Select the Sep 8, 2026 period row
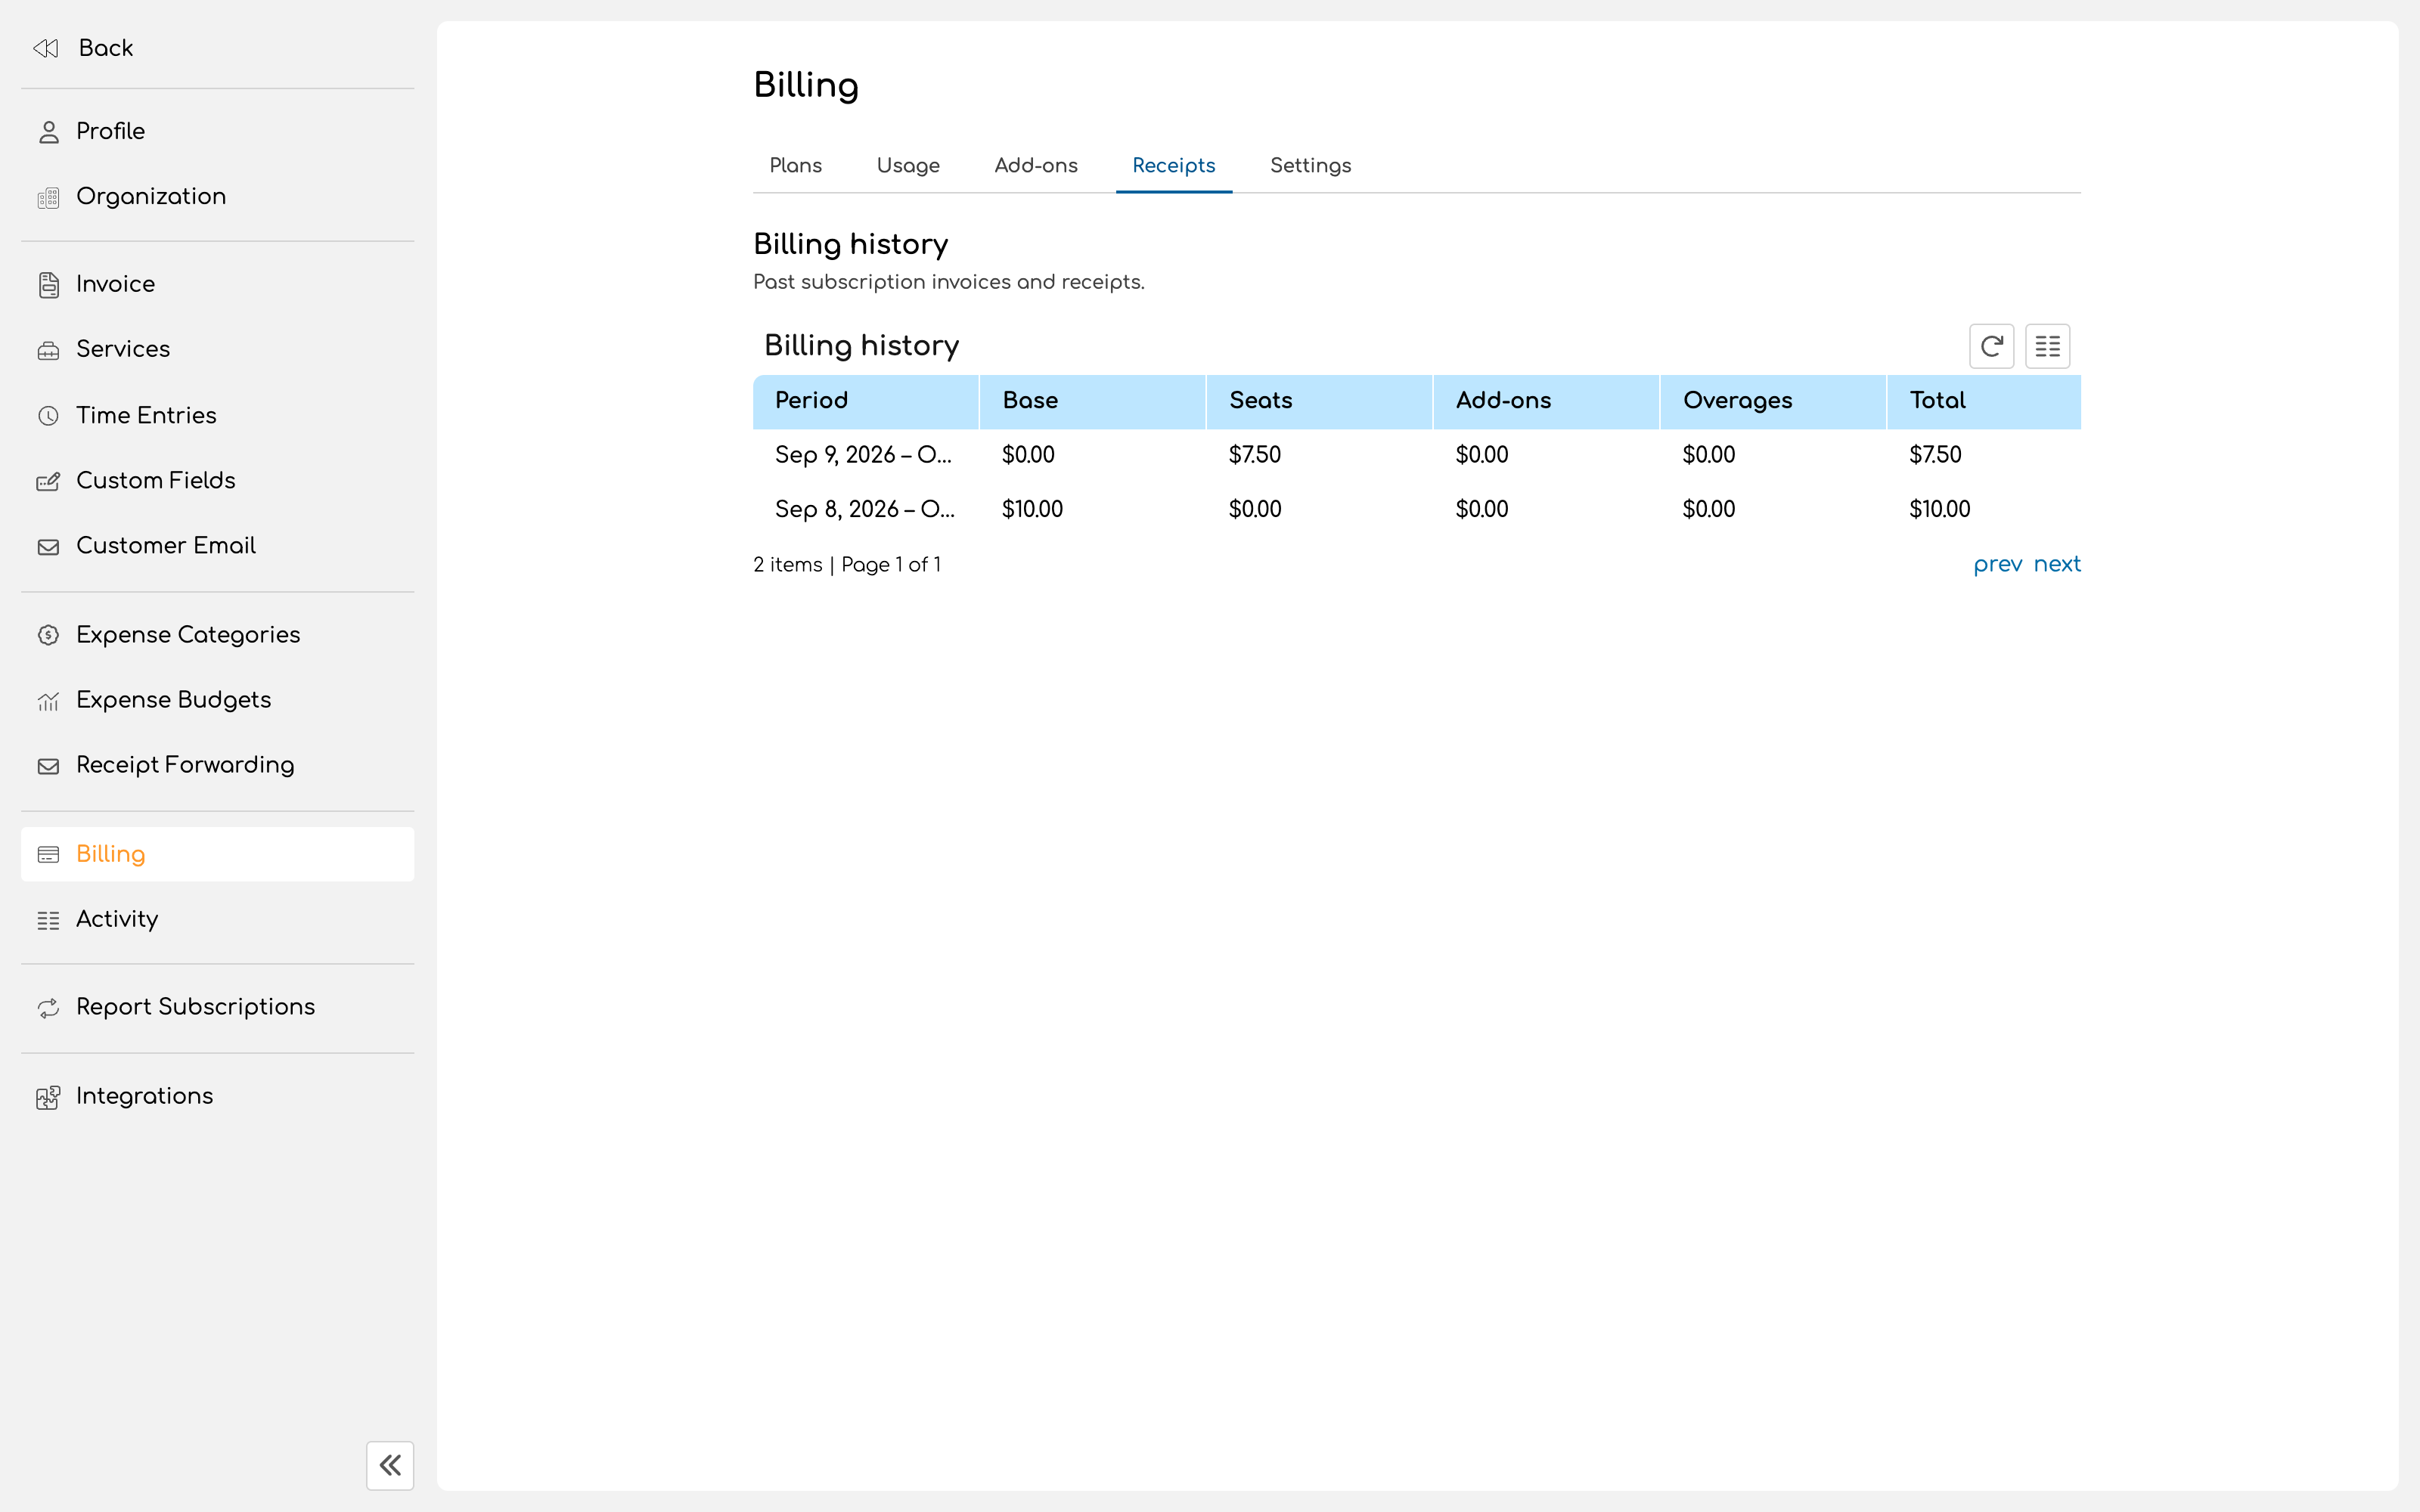 tap(1417, 510)
